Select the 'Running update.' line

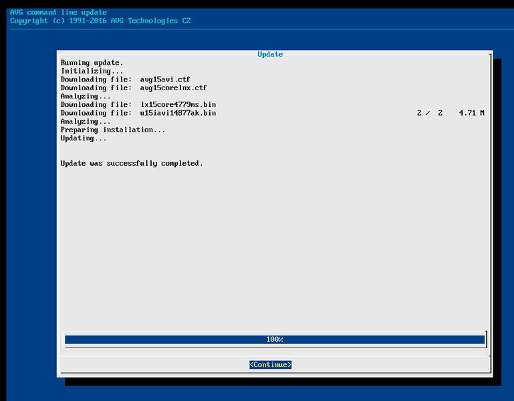pyautogui.click(x=92, y=63)
